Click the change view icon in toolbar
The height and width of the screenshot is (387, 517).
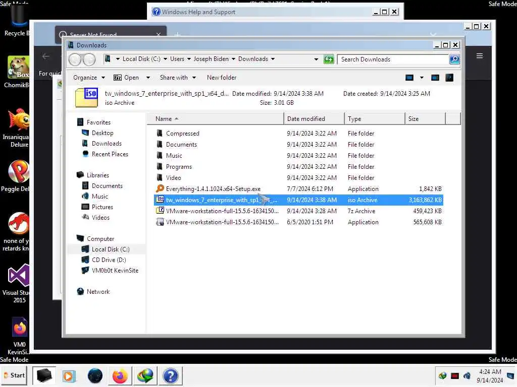pyautogui.click(x=409, y=78)
